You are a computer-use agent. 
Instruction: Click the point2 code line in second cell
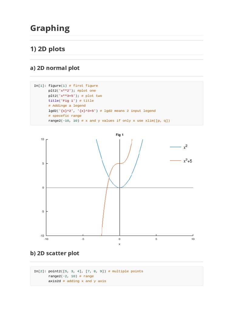click(96, 271)
